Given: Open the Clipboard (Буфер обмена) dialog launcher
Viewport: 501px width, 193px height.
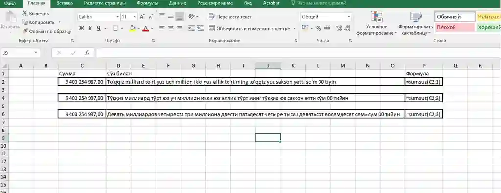Looking at the screenshot, I should point(72,41).
